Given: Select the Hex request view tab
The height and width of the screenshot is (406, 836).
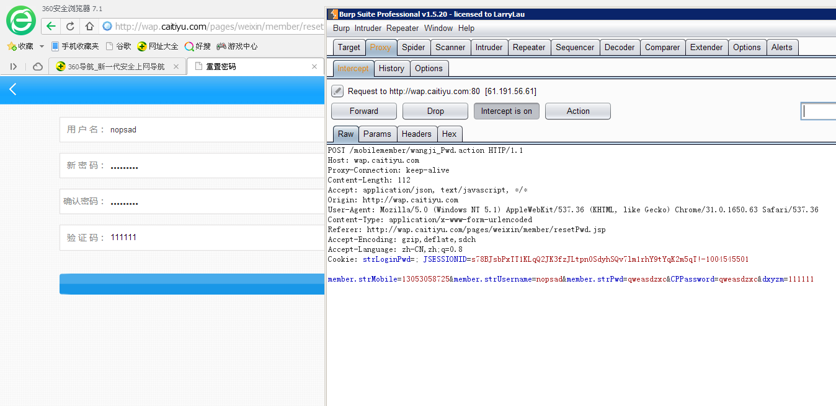Looking at the screenshot, I should [450, 134].
